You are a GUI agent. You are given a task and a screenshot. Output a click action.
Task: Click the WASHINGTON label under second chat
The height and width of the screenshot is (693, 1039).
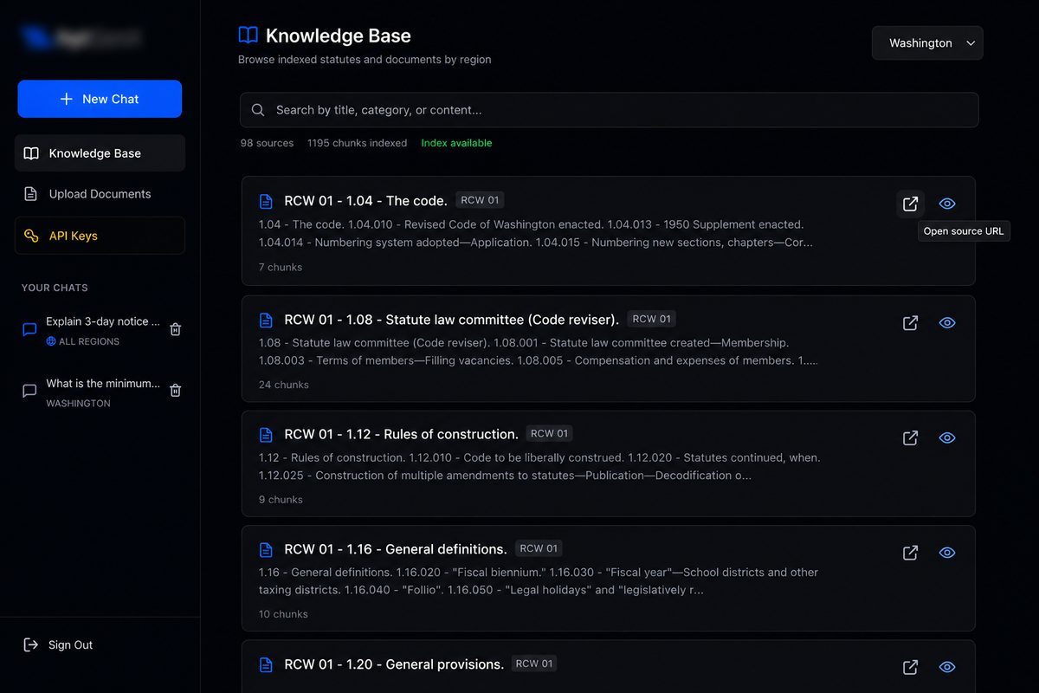coord(78,404)
